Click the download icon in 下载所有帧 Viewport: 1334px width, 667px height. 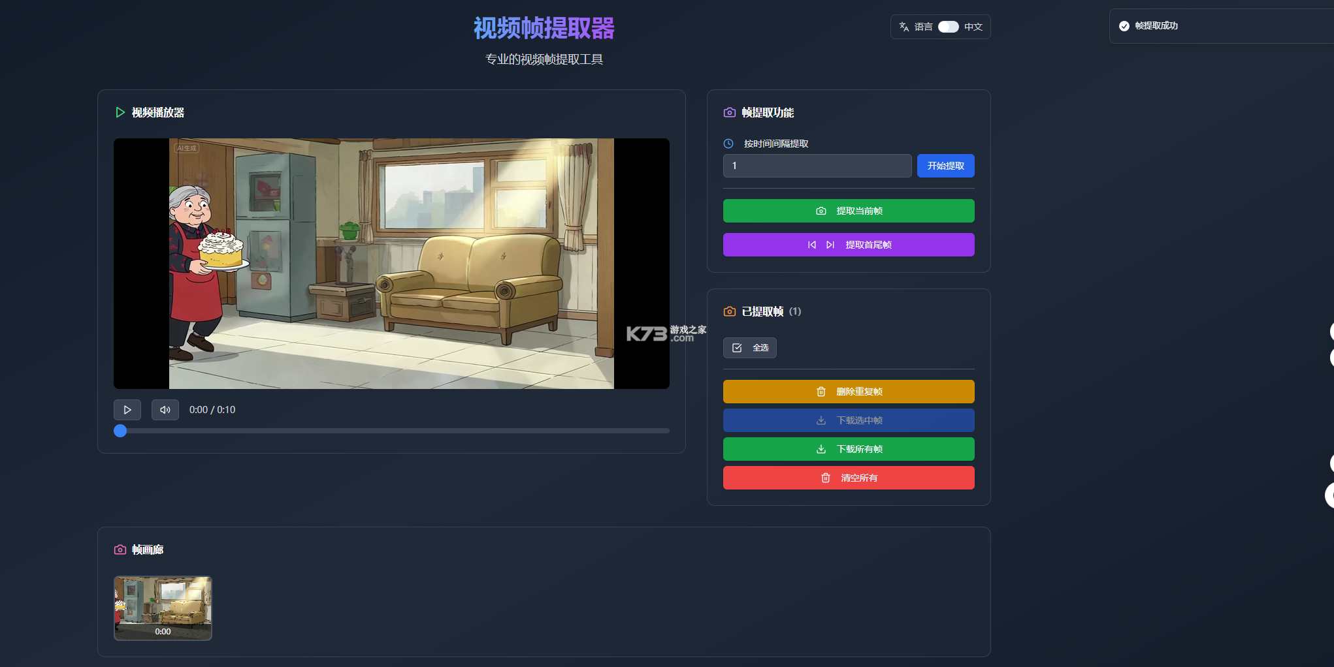(x=821, y=449)
